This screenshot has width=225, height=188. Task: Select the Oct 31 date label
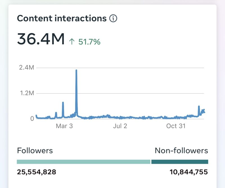(176, 126)
